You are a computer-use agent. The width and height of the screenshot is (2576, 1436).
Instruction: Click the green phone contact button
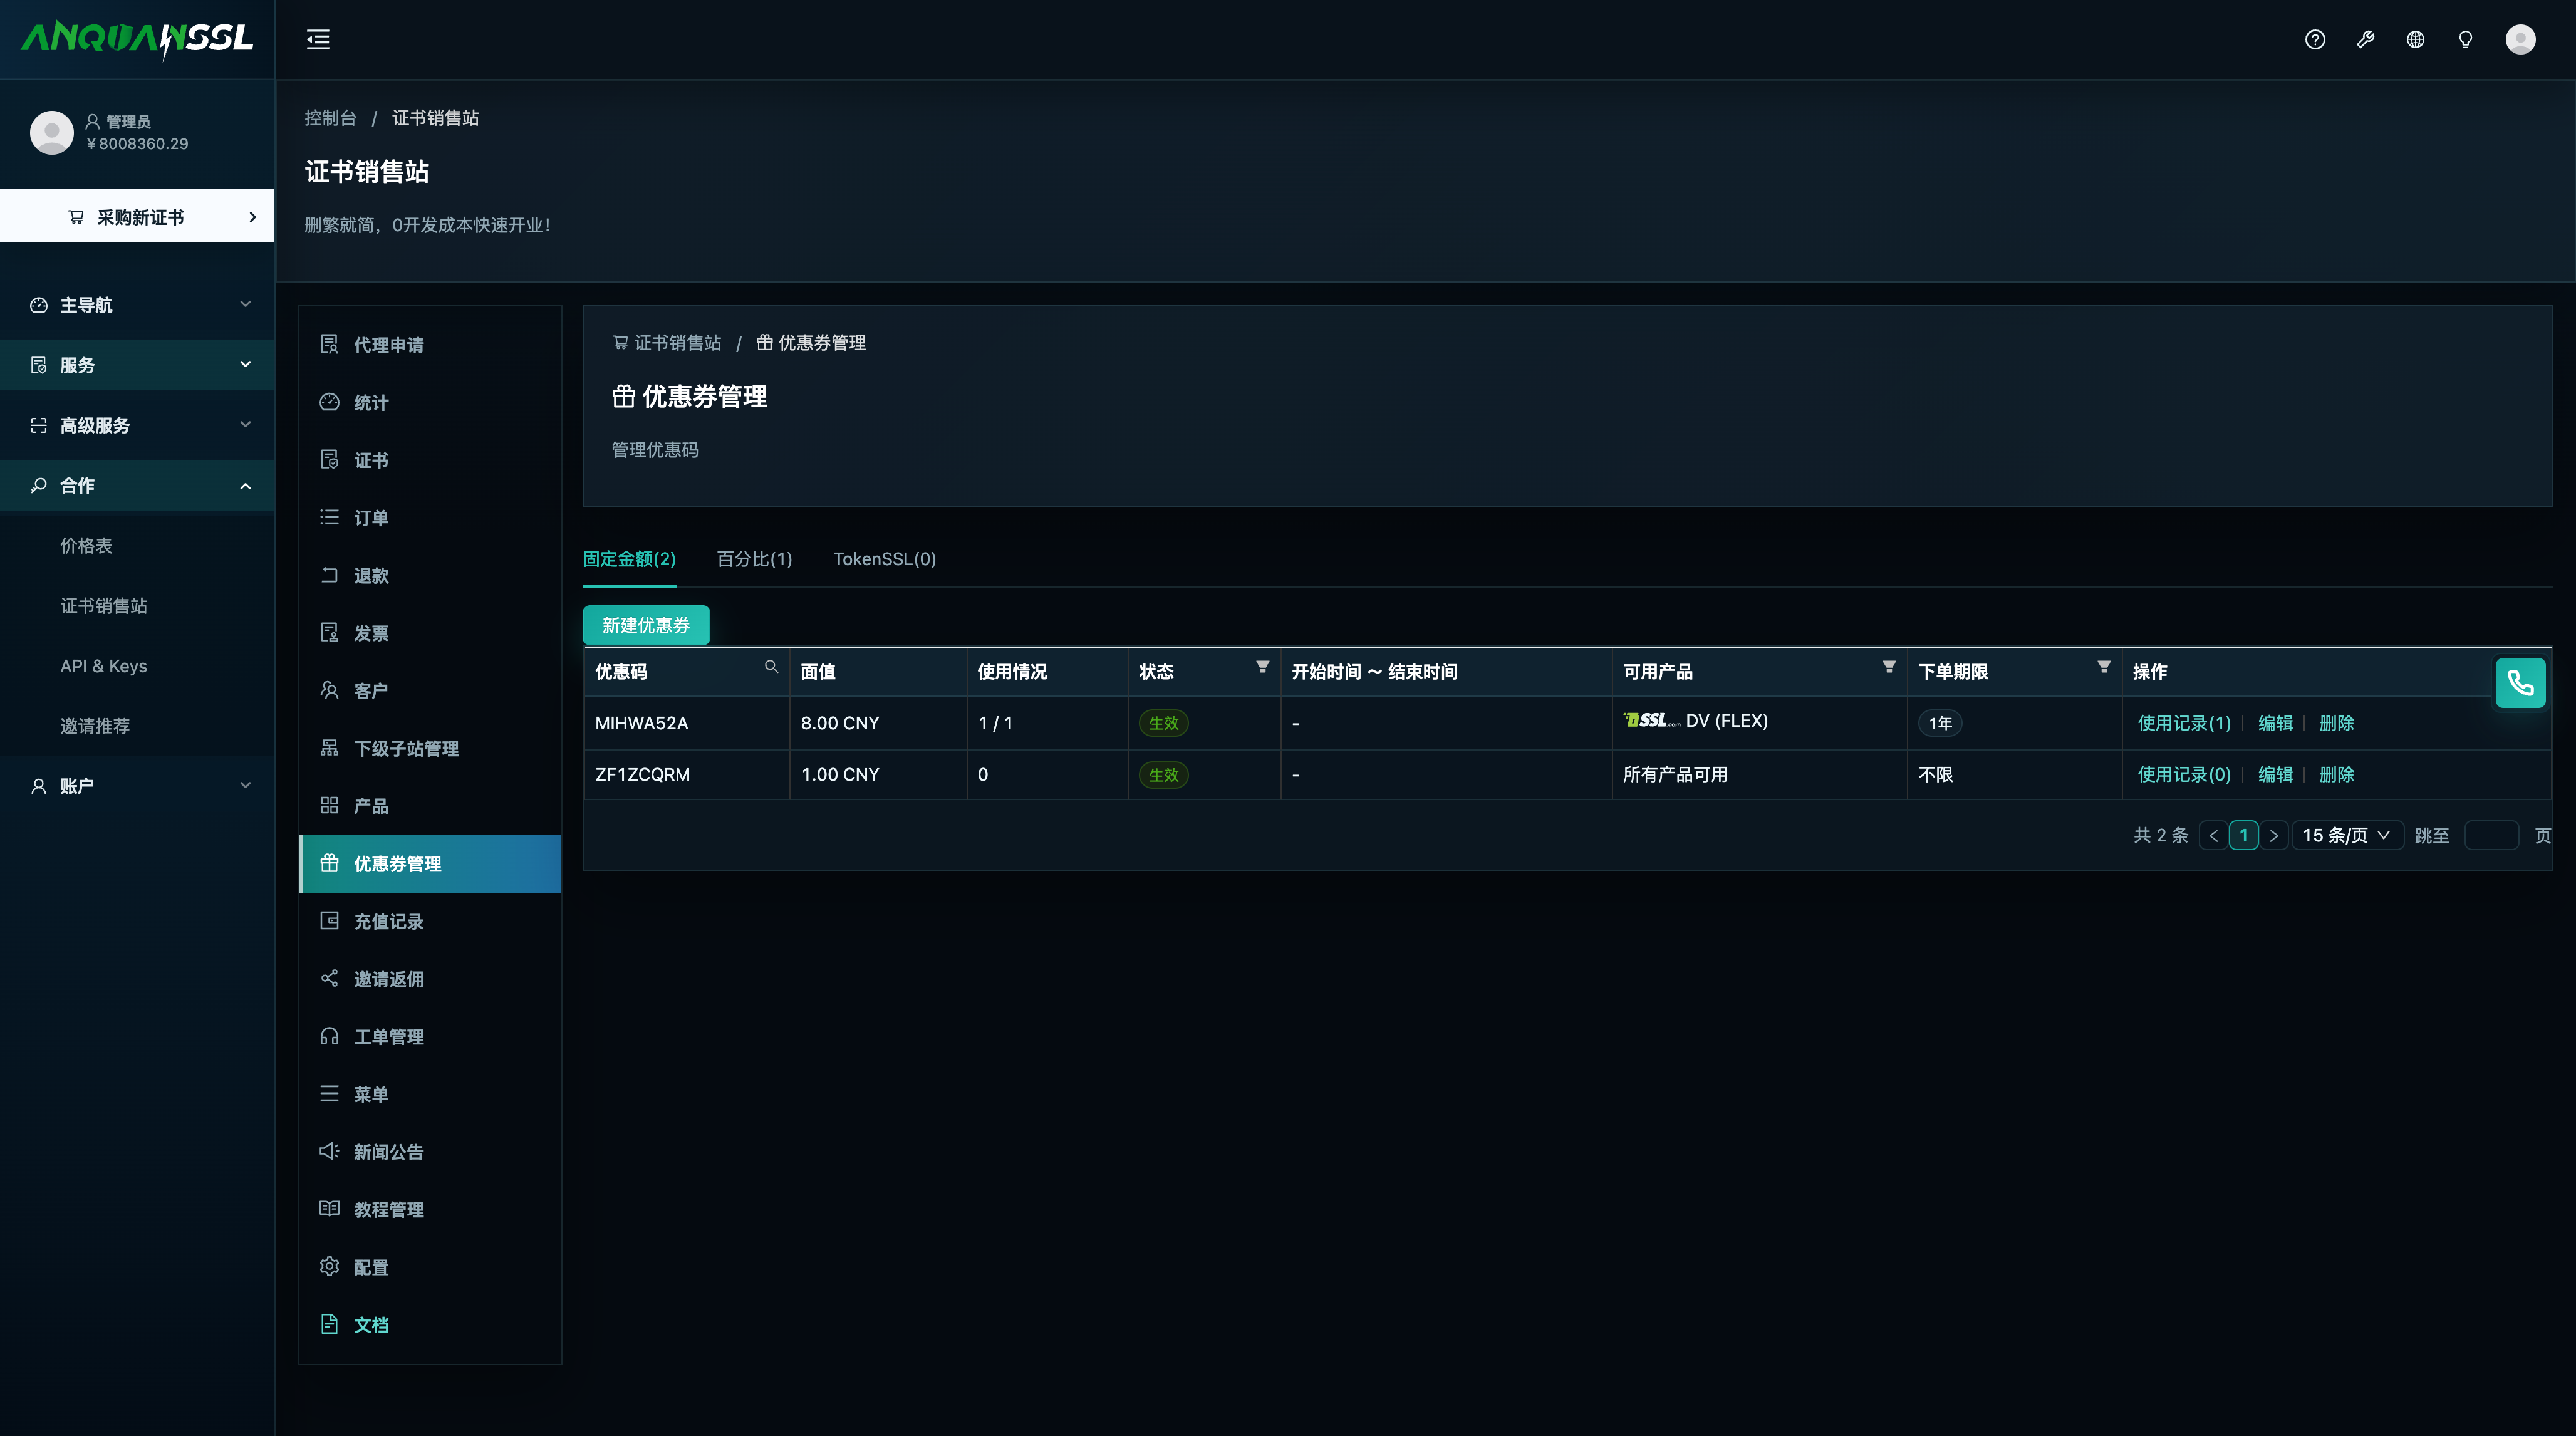point(2520,683)
